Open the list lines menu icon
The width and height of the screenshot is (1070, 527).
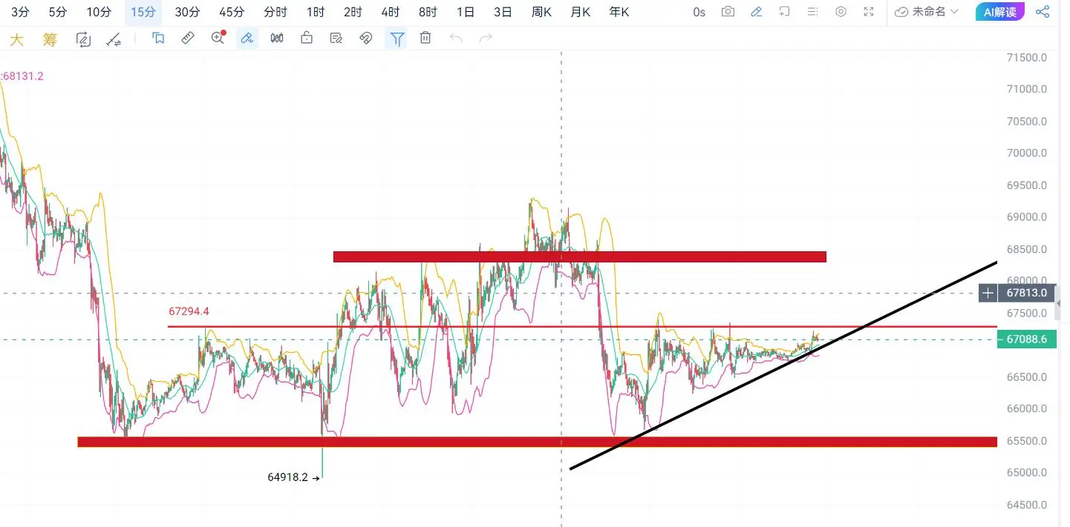[813, 12]
